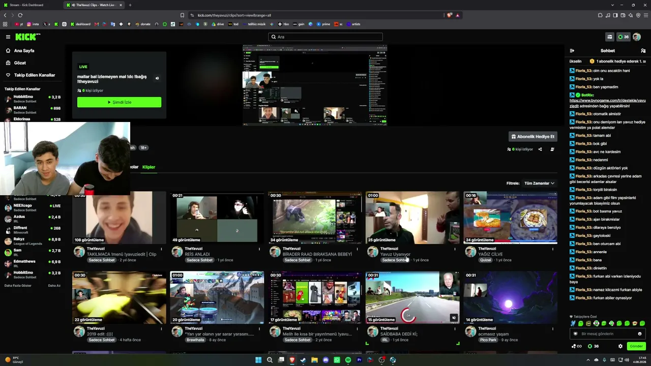Collapse the Sohbet chat panel
This screenshot has width=651, height=366.
pyautogui.click(x=572, y=51)
